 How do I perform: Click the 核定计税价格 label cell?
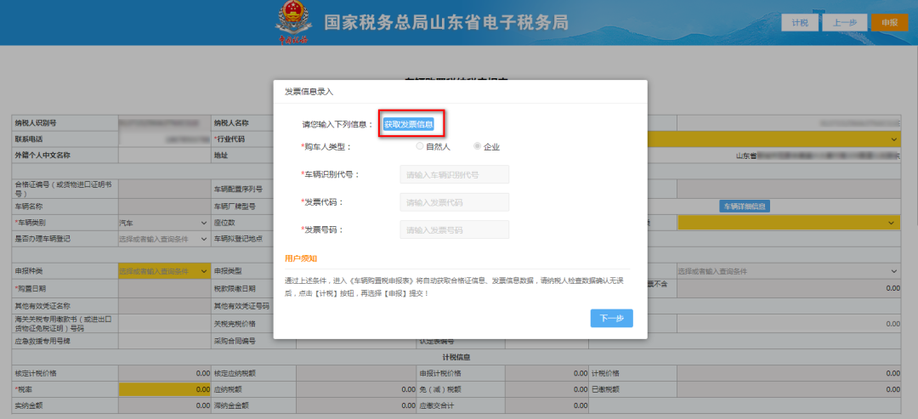point(65,373)
